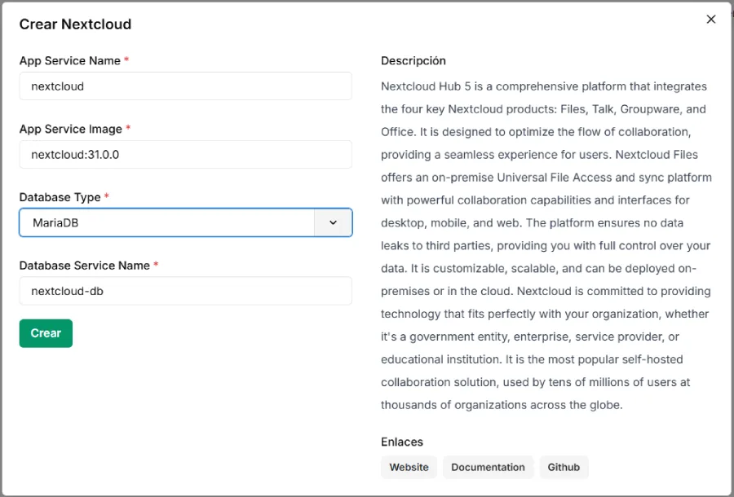
Task: Click the Enlaces heading
Action: 402,442
